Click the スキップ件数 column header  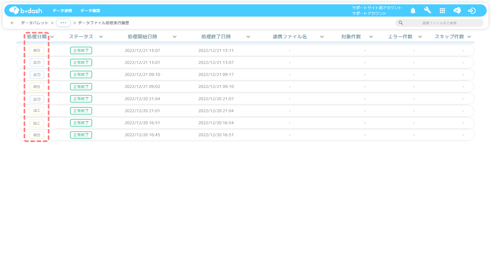(x=449, y=37)
